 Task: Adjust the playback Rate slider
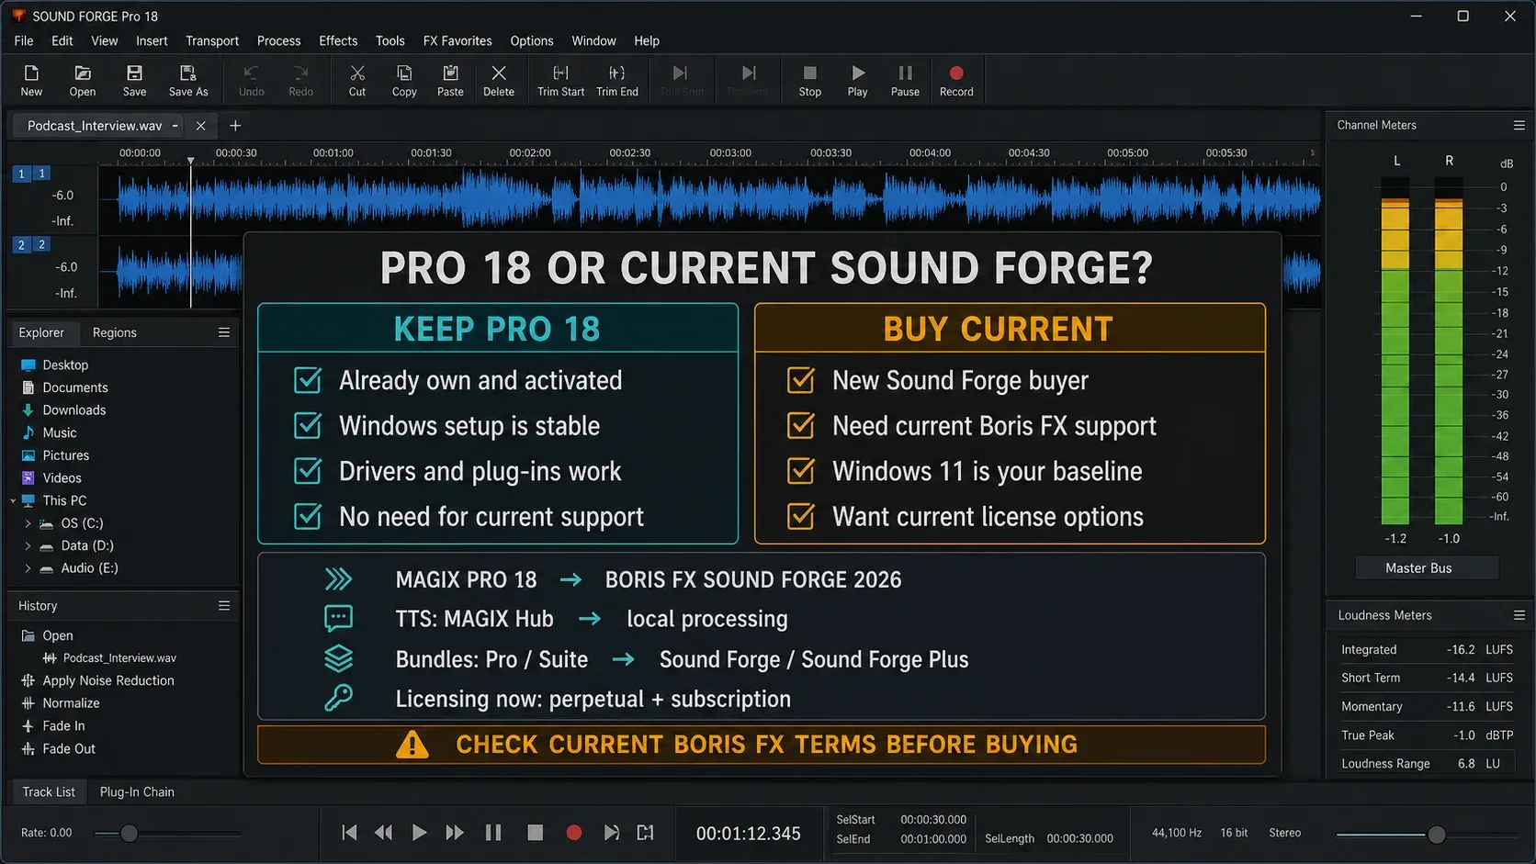(130, 834)
